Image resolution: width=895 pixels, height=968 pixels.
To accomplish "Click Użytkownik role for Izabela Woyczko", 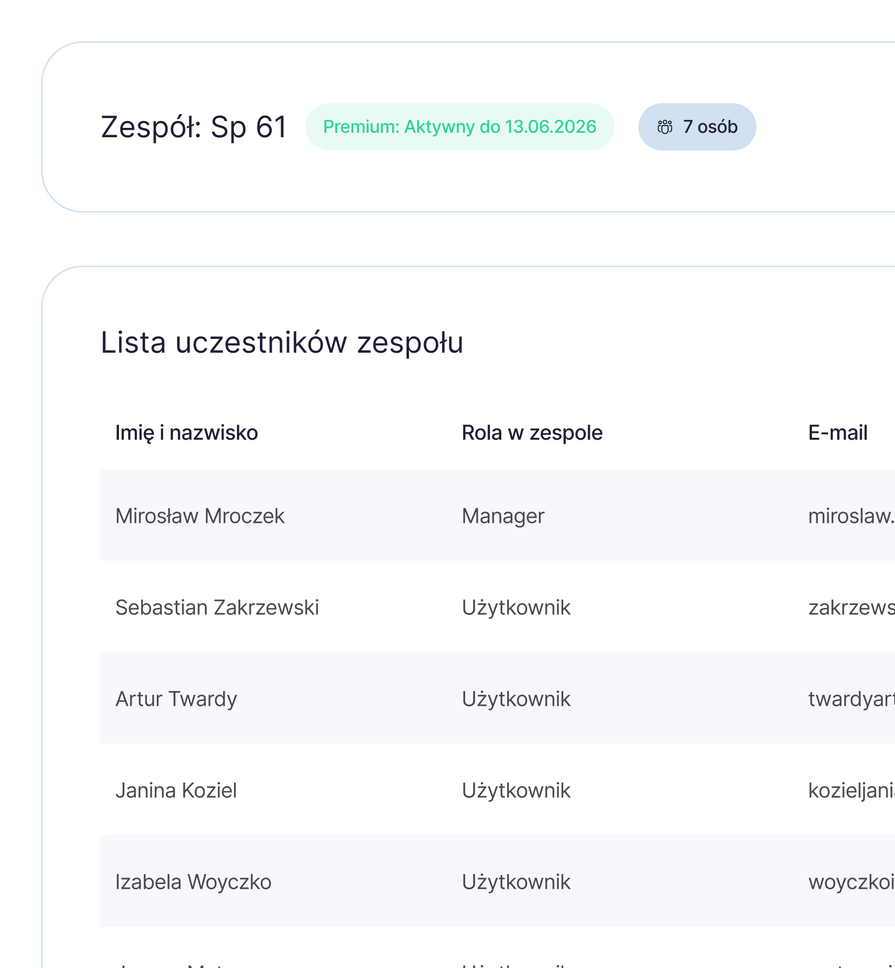I will (x=516, y=882).
